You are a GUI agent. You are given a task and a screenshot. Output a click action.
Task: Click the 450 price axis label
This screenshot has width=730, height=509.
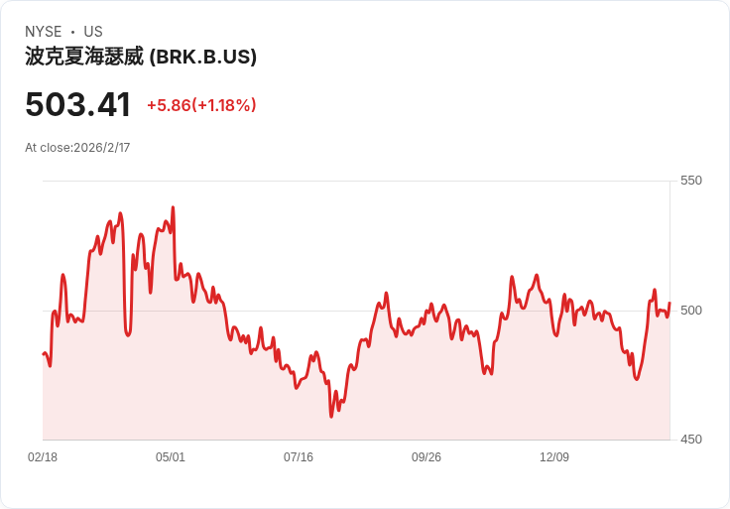point(691,440)
